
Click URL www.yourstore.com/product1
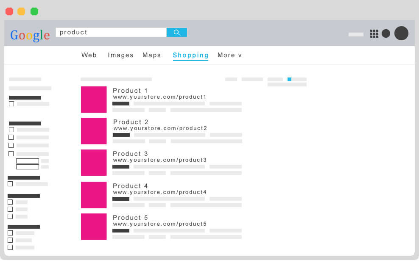(x=159, y=97)
